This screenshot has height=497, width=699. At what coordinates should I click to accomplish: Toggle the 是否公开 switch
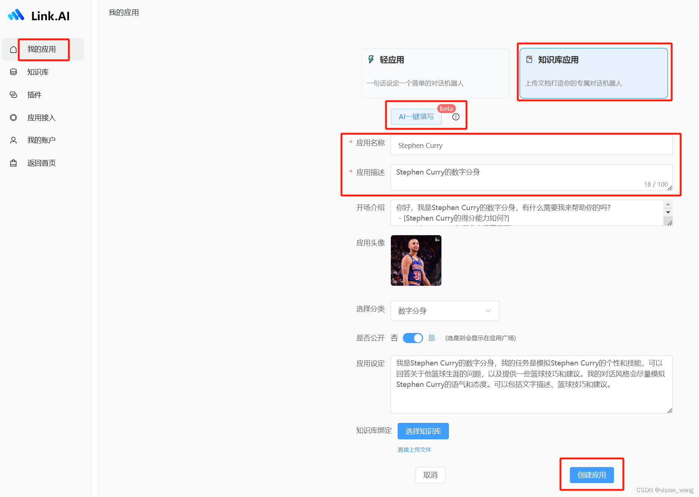coord(413,338)
